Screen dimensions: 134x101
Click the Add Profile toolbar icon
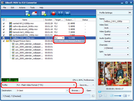point(44,14)
